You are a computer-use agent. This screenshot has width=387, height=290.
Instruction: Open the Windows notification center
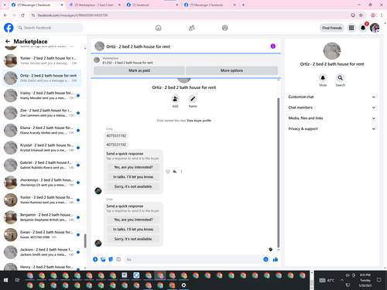pyautogui.click(x=379, y=280)
